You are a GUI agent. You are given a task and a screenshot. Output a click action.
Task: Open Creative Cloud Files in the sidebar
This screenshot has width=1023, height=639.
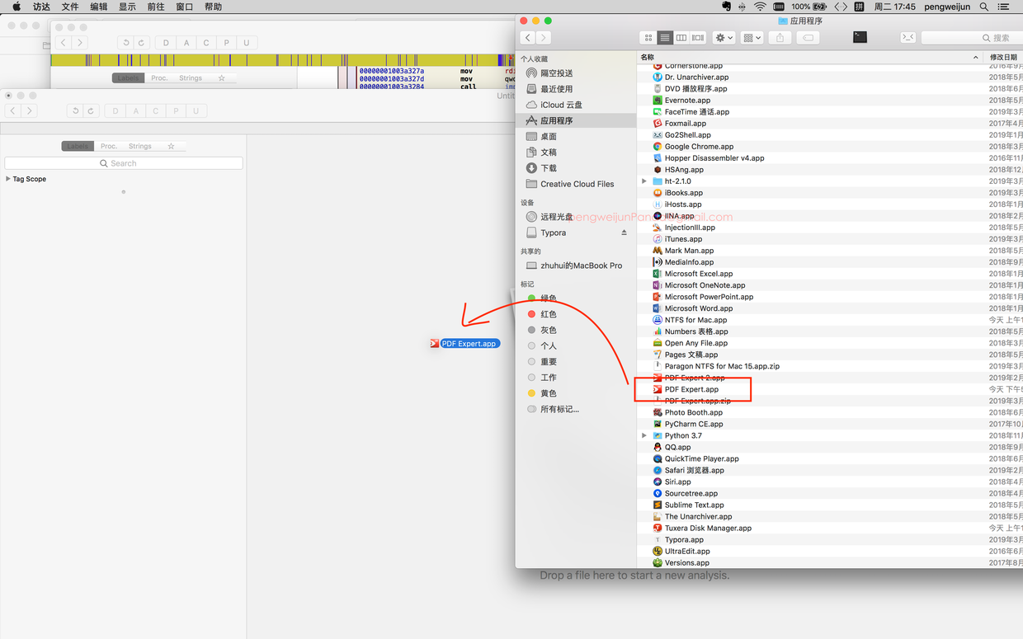(576, 184)
